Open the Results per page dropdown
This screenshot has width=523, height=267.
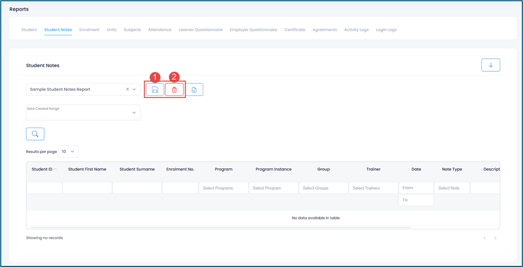point(68,151)
